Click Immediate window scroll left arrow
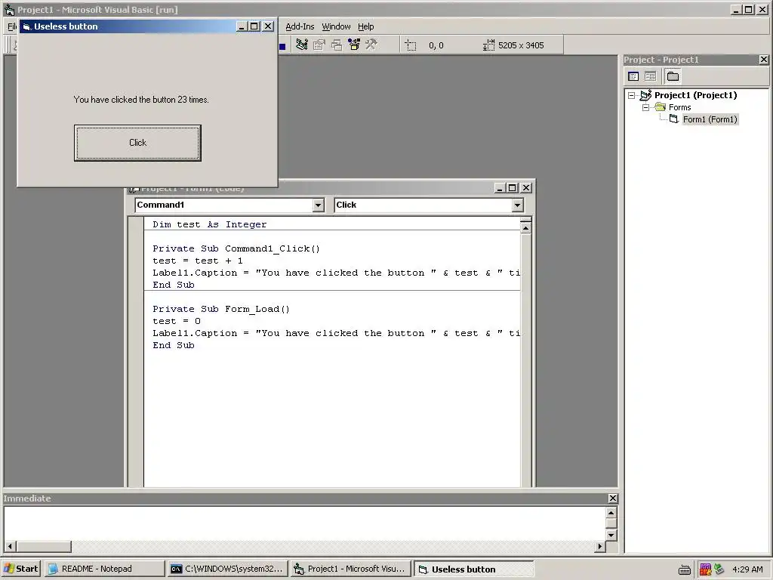The image size is (773, 580). point(10,547)
